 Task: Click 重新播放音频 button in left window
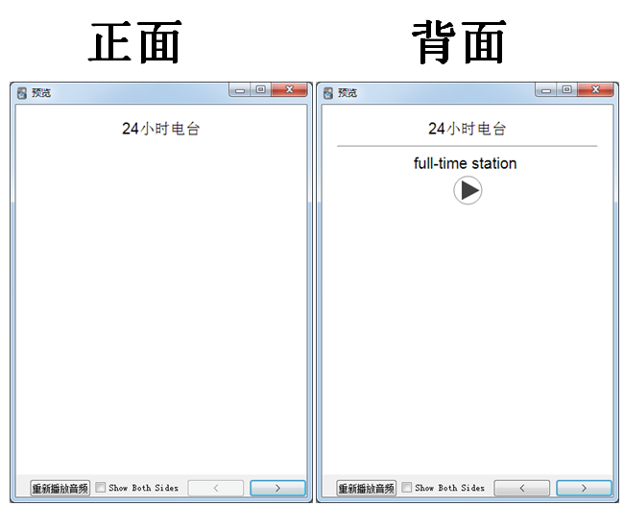pyautogui.click(x=60, y=488)
